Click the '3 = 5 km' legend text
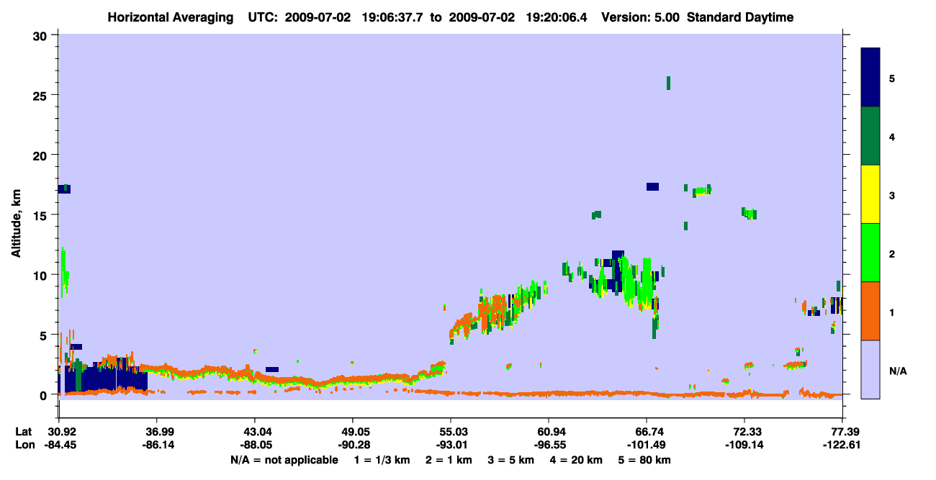The height and width of the screenshot is (480, 936). pyautogui.click(x=512, y=460)
